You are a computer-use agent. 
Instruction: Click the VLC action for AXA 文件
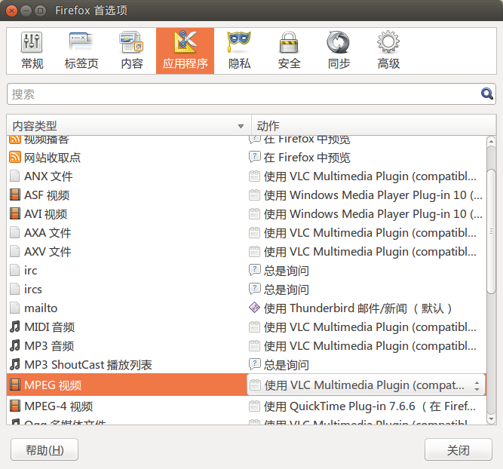coord(370,232)
